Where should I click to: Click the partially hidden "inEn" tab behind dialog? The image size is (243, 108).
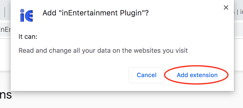(5, 29)
